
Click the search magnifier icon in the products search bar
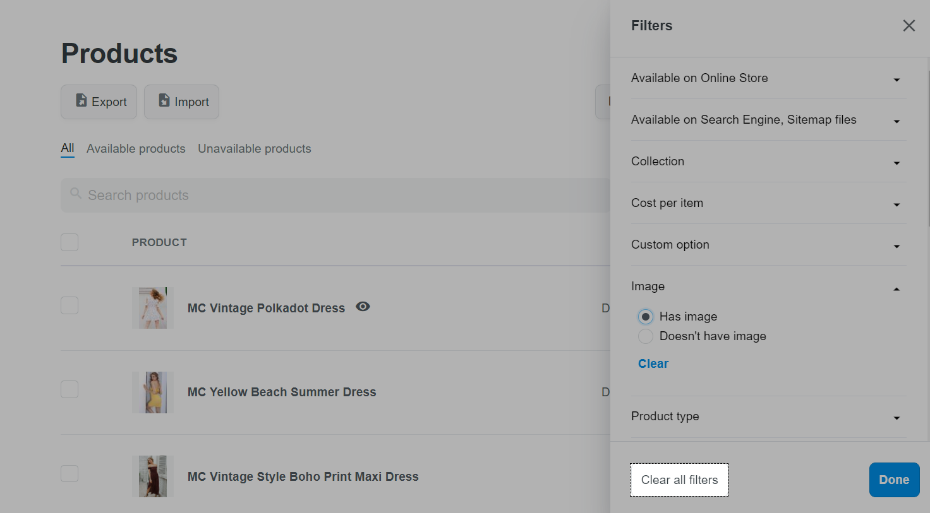[x=76, y=193]
